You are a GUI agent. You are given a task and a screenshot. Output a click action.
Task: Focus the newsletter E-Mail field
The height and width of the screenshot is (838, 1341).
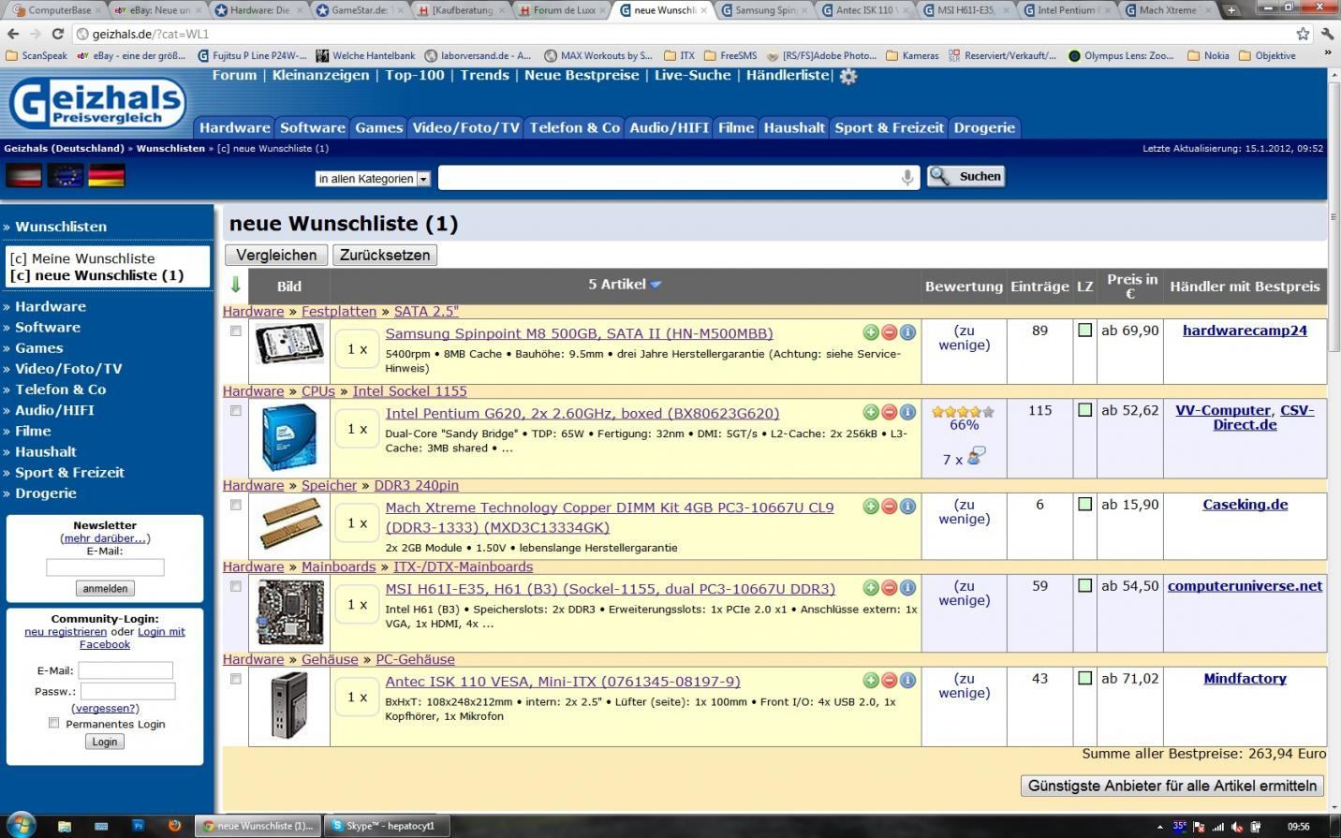click(x=105, y=566)
